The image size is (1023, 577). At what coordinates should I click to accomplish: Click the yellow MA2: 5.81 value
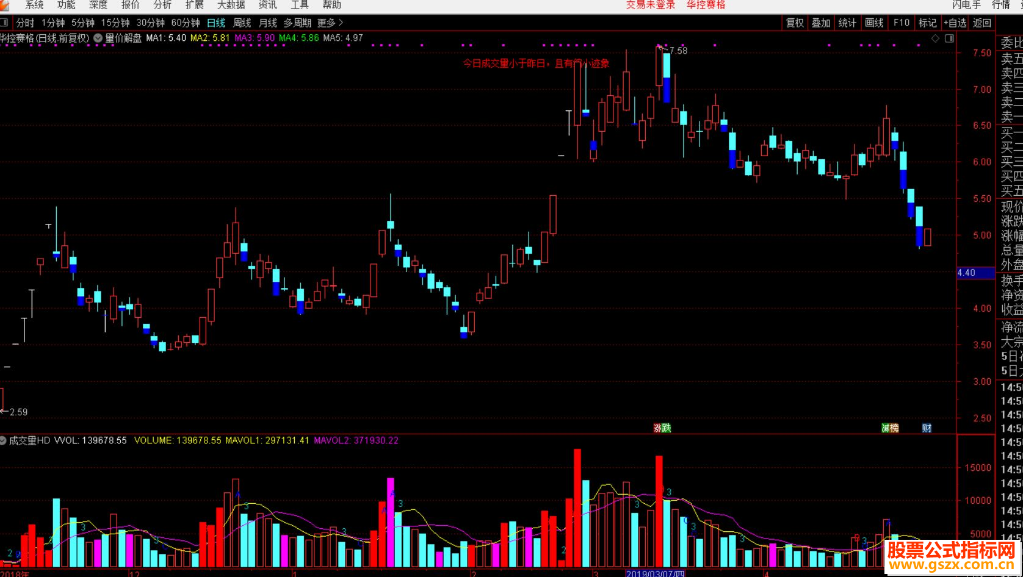coord(210,38)
